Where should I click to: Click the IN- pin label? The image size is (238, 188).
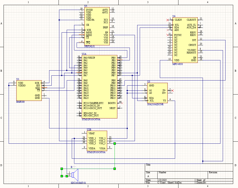point(164,90)
